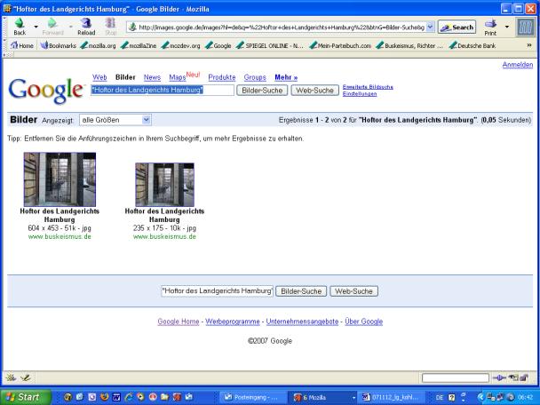The width and height of the screenshot is (540, 405).
Task: Open the 6 Mozilla taskbar group
Action: [x=322, y=397]
